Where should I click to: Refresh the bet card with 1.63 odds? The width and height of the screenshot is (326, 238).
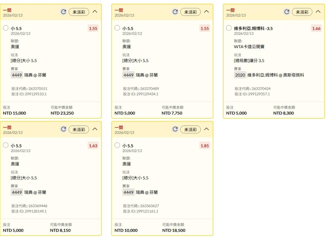63,129
